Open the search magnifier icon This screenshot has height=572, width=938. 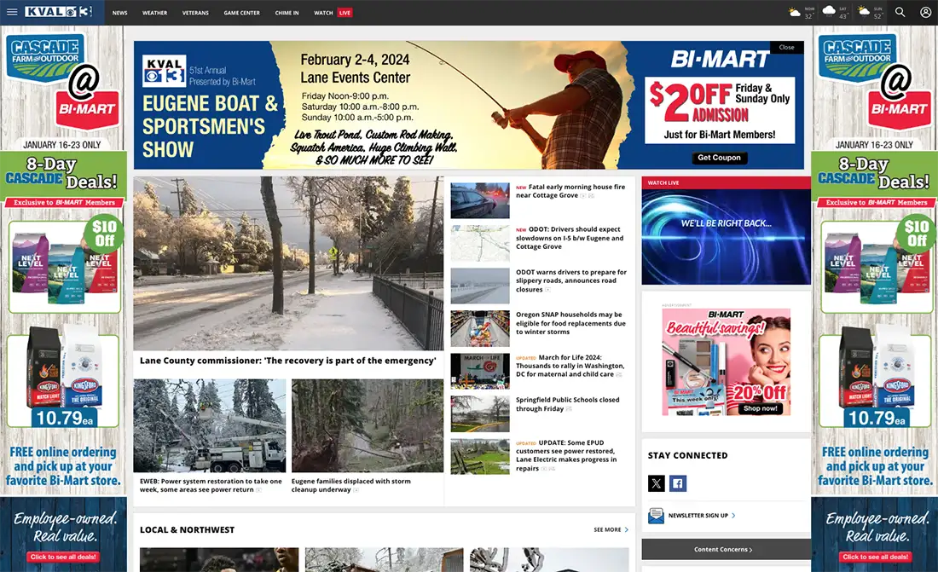(x=900, y=12)
